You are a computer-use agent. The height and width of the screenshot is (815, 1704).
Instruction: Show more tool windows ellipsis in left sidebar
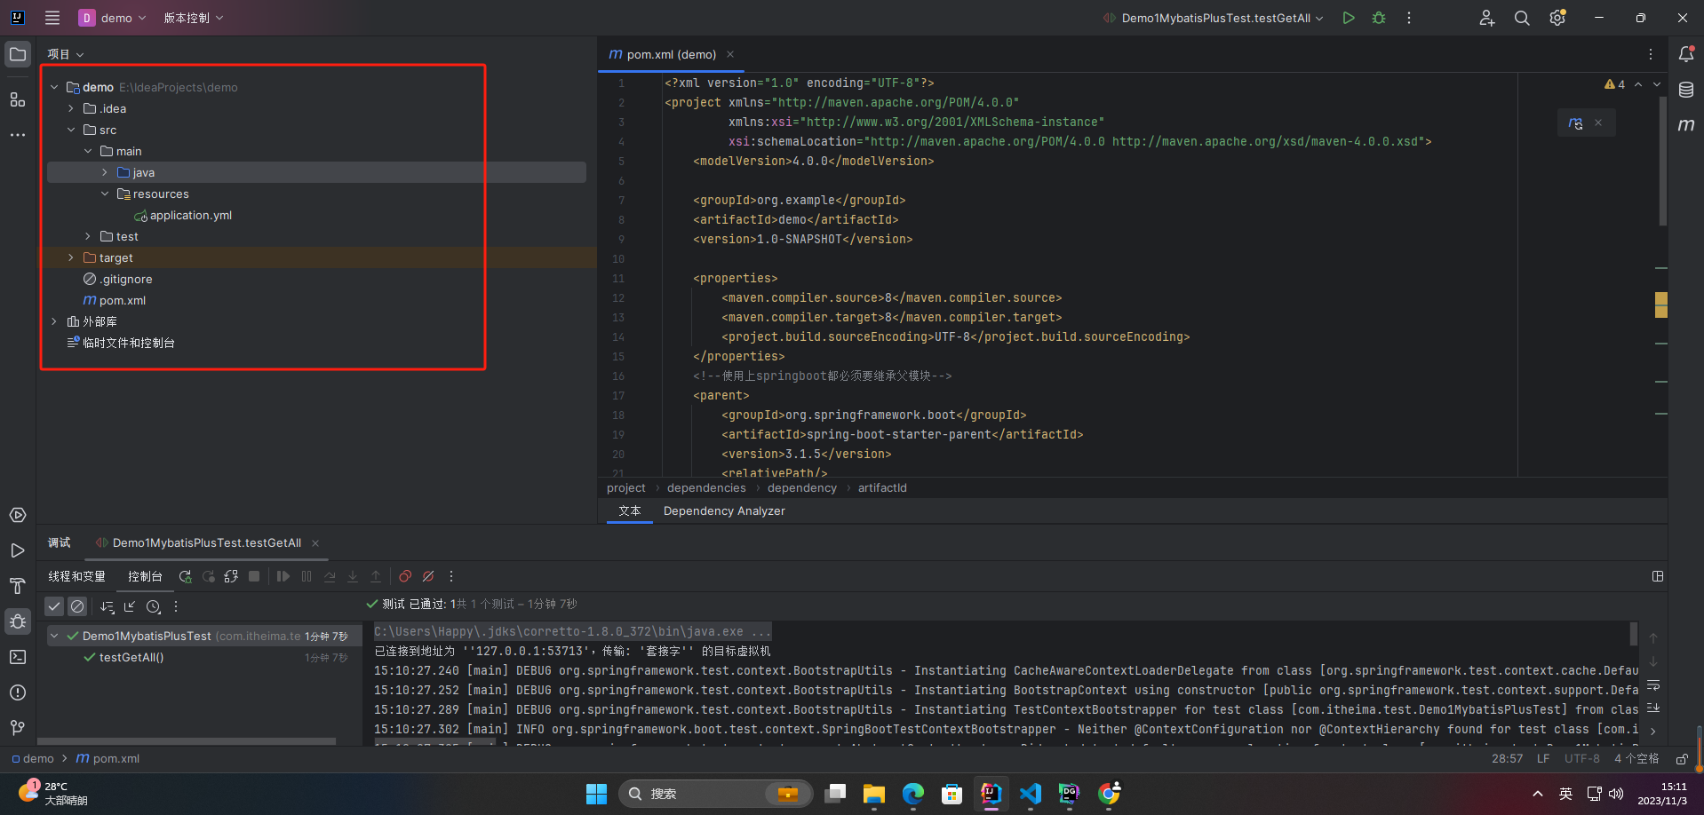[18, 135]
